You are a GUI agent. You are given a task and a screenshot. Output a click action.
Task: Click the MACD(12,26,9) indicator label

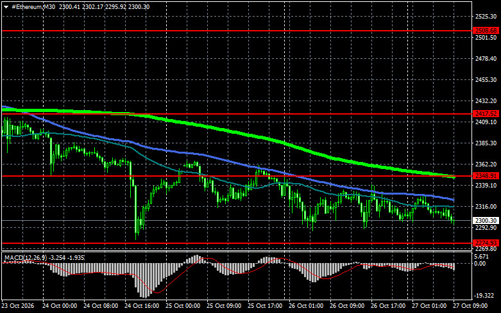26,257
